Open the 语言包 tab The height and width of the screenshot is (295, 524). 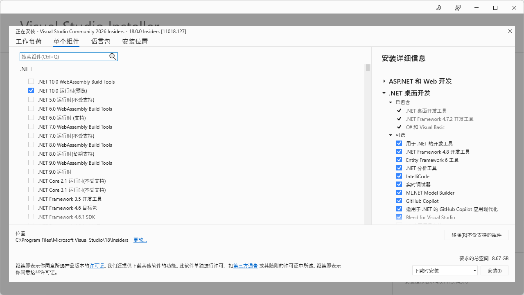tap(101, 41)
